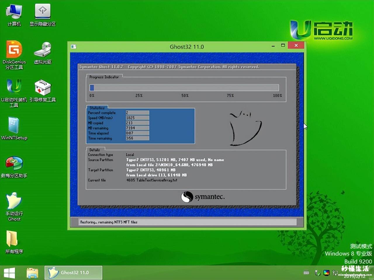Click the Time elapsed value 0:07
Screen dimensions: 374x280
[137, 133]
